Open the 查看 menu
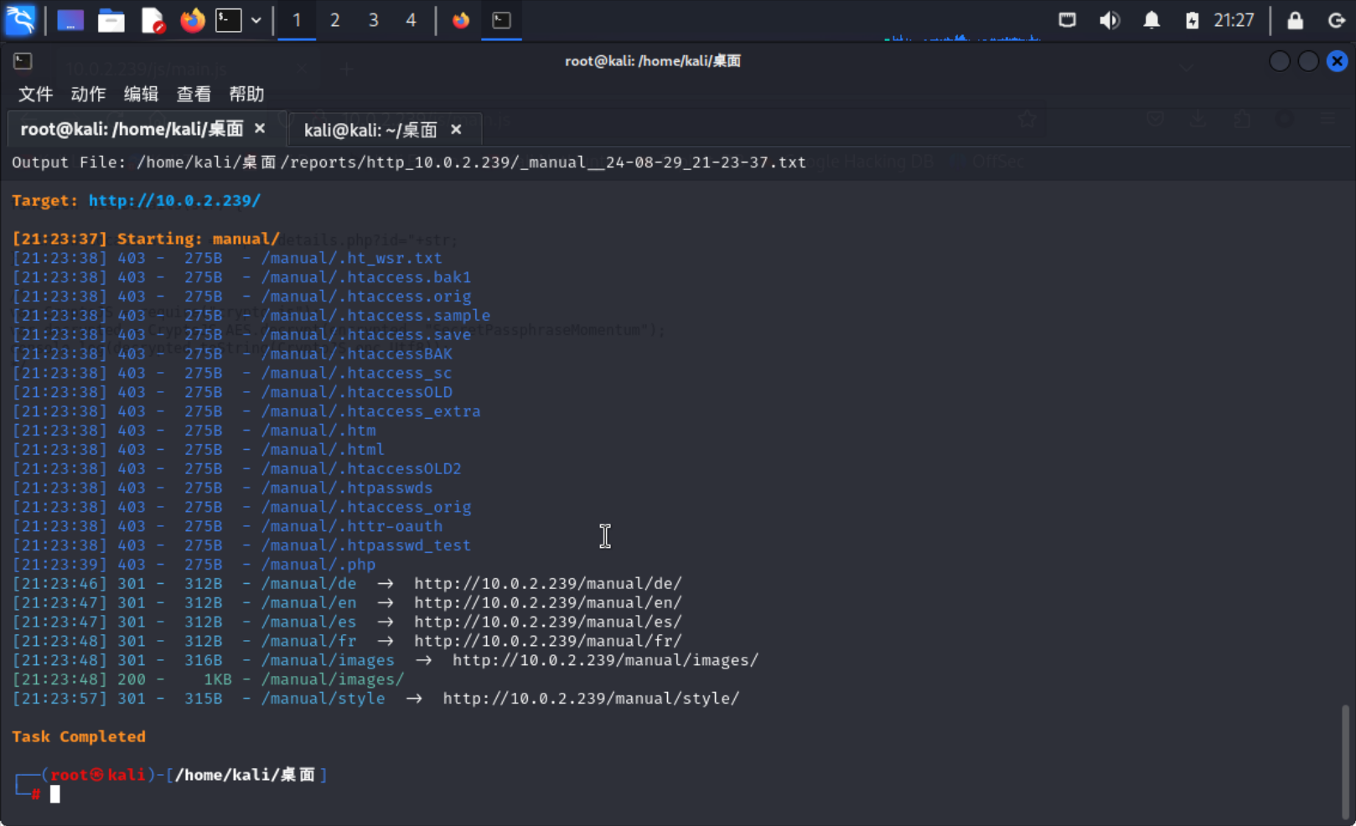The height and width of the screenshot is (826, 1356). pos(194,94)
